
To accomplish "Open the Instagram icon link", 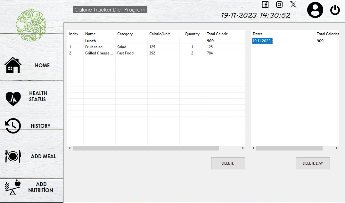I will (x=279, y=4).
